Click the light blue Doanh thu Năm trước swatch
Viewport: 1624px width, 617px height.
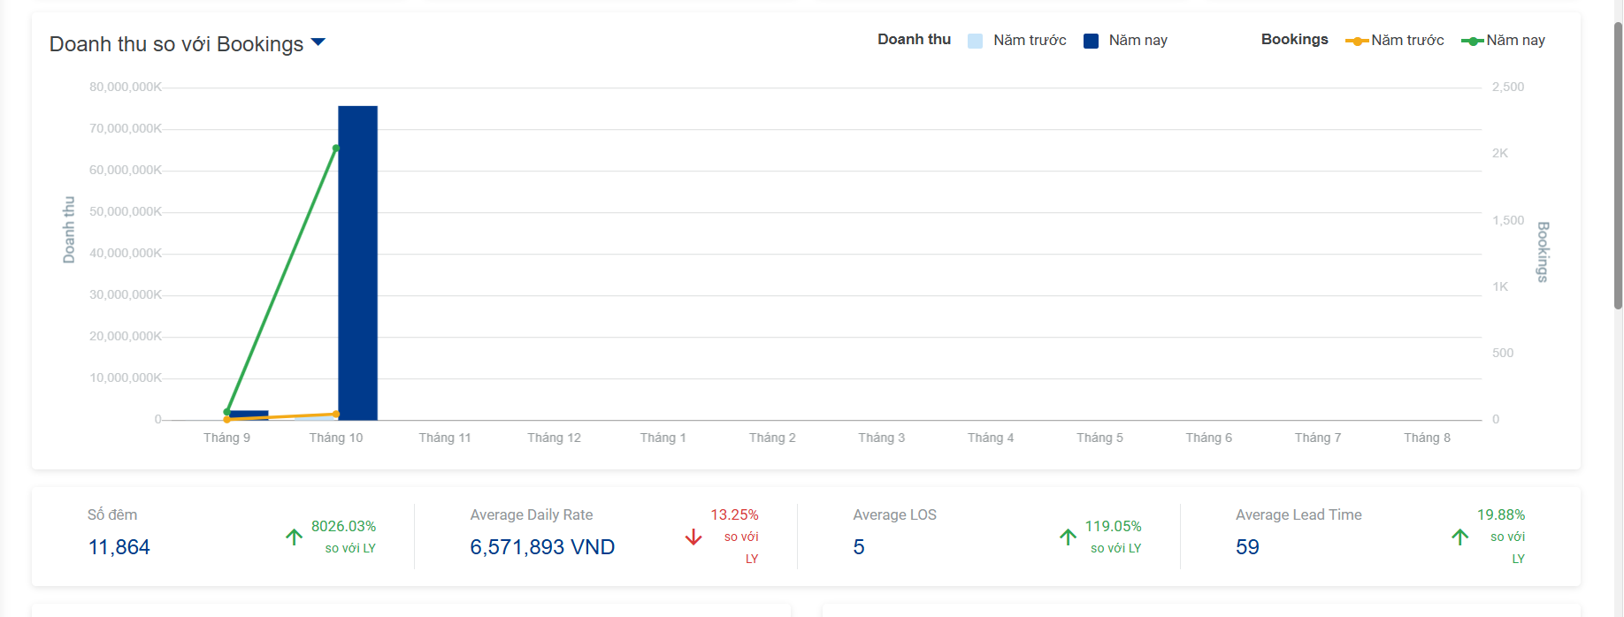point(975,41)
